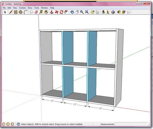Select the arrow Select tool
The width and height of the screenshot is (153, 129).
[5, 12]
